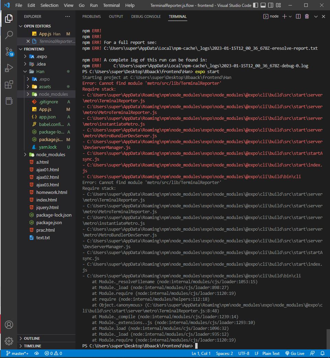This screenshot has height=358, width=330.
Task: Open the terminal launch profile dropdown arrow
Action: coord(290,16)
